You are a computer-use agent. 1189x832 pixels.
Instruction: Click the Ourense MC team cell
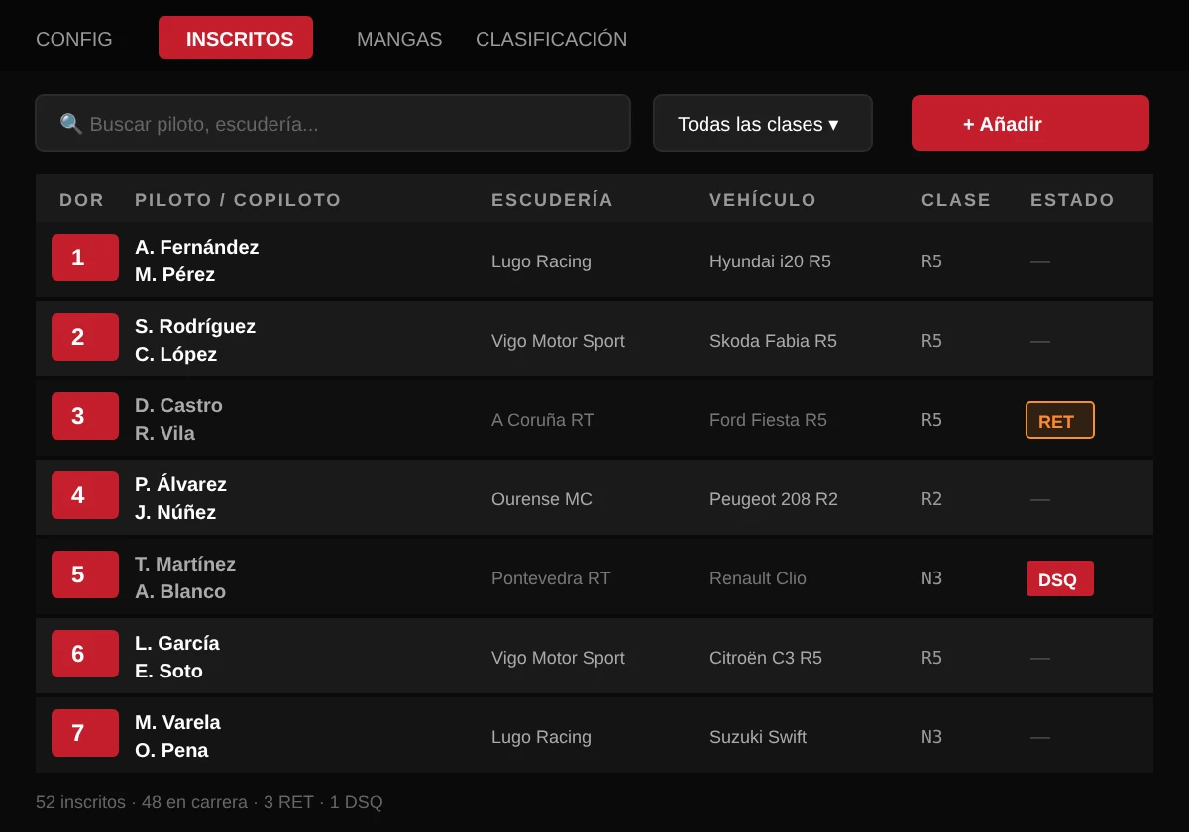(542, 499)
